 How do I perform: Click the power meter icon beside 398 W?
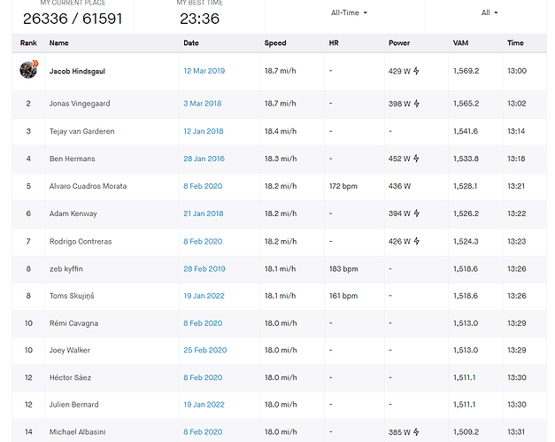click(417, 104)
